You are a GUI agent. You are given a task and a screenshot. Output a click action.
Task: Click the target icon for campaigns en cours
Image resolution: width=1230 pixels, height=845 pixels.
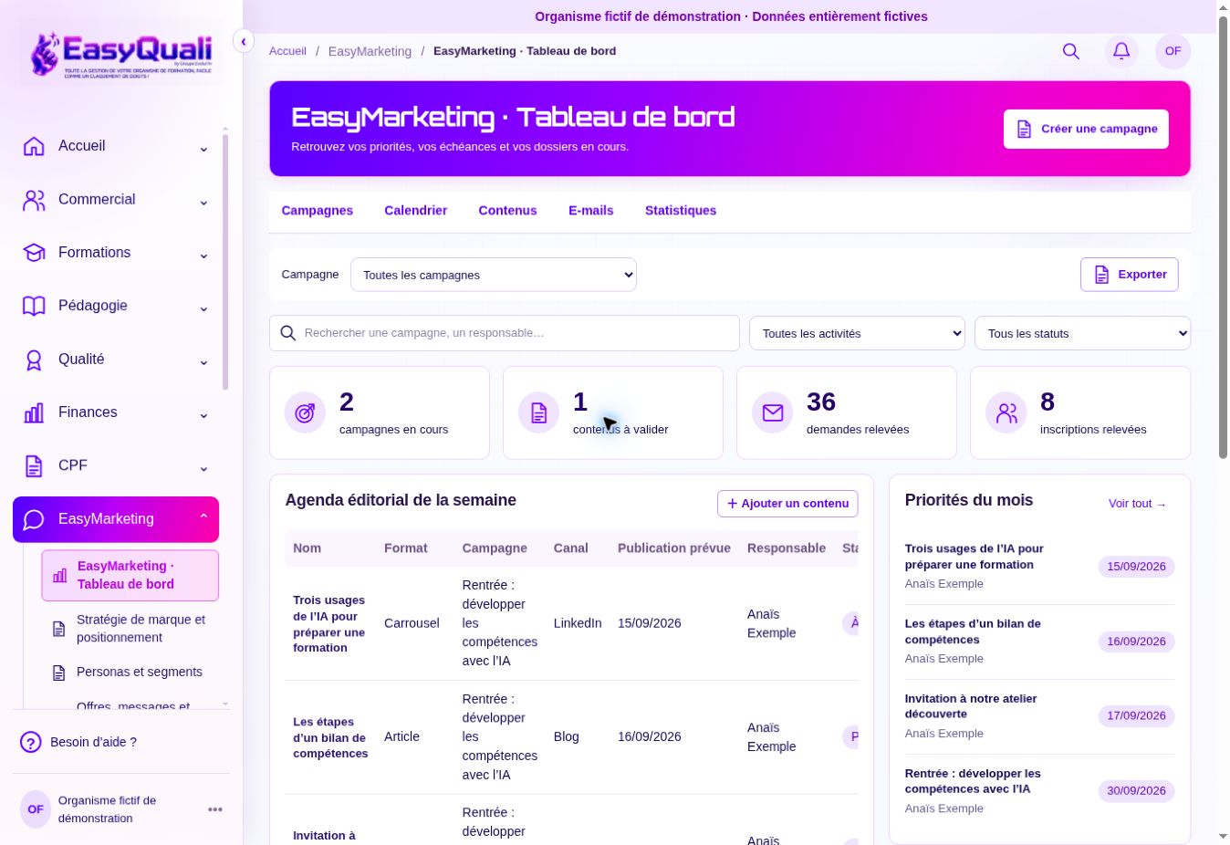305,413
